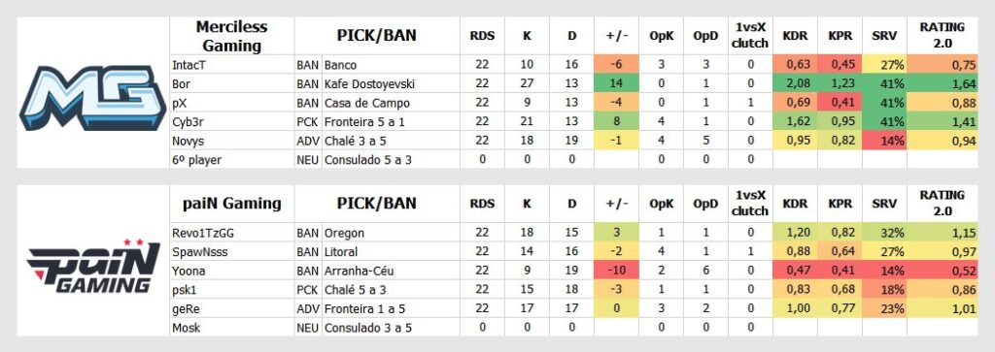Select the 1vsX clutch header in Merciless table

coord(750,36)
